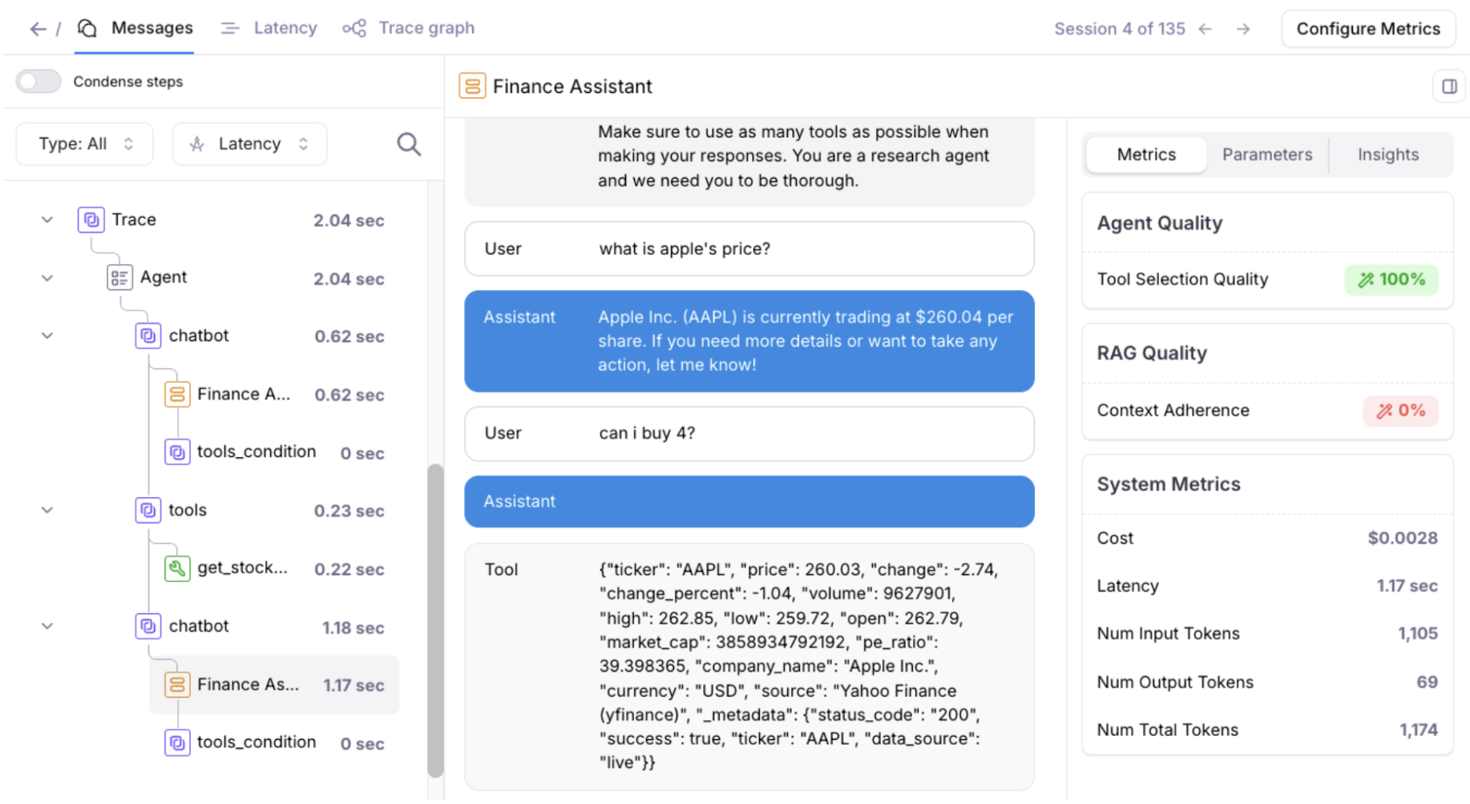Screen dimensions: 1470x804
Task: Click the tools_condition node icon
Action: point(177,452)
